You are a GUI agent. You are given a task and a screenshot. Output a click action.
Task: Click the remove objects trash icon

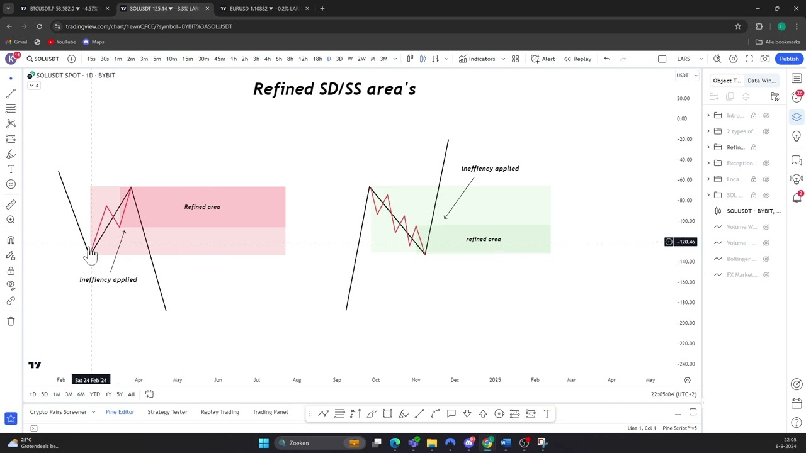[11, 322]
